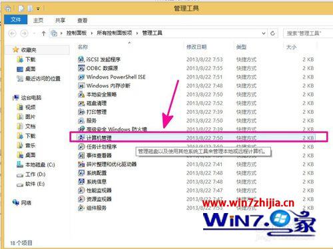Open the 文档 folder in sidebar
Image resolution: width=333 pixels, height=249 pixels.
tap(31, 126)
